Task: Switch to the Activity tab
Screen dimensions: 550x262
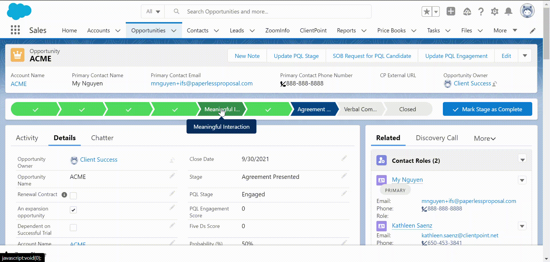Action: (27, 138)
